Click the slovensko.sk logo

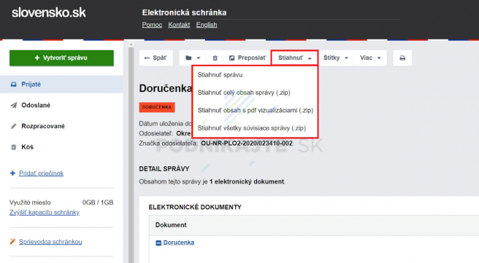[49, 13]
